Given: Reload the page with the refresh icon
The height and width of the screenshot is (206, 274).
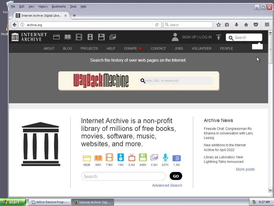Looking at the screenshot, I should [157, 25].
